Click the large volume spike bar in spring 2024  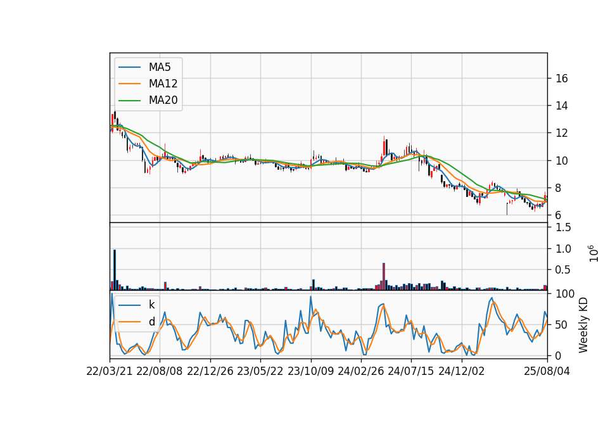(384, 277)
